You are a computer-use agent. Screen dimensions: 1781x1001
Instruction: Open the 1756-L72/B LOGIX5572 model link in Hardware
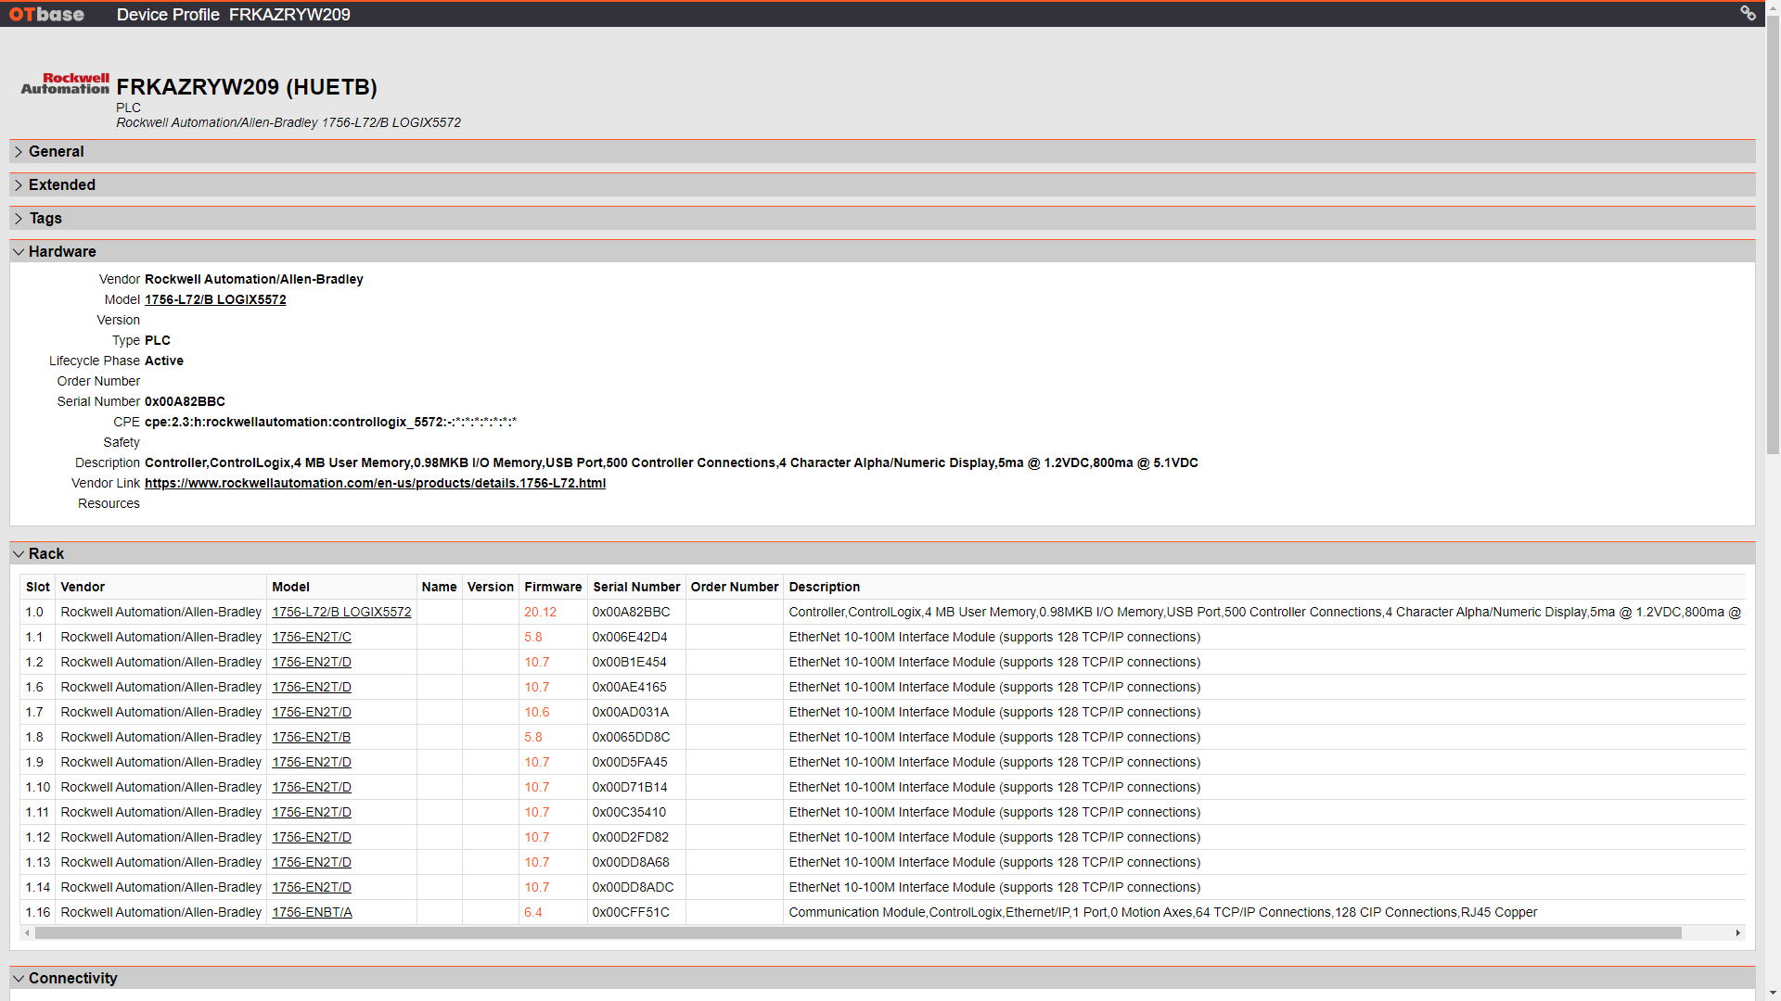(x=215, y=299)
